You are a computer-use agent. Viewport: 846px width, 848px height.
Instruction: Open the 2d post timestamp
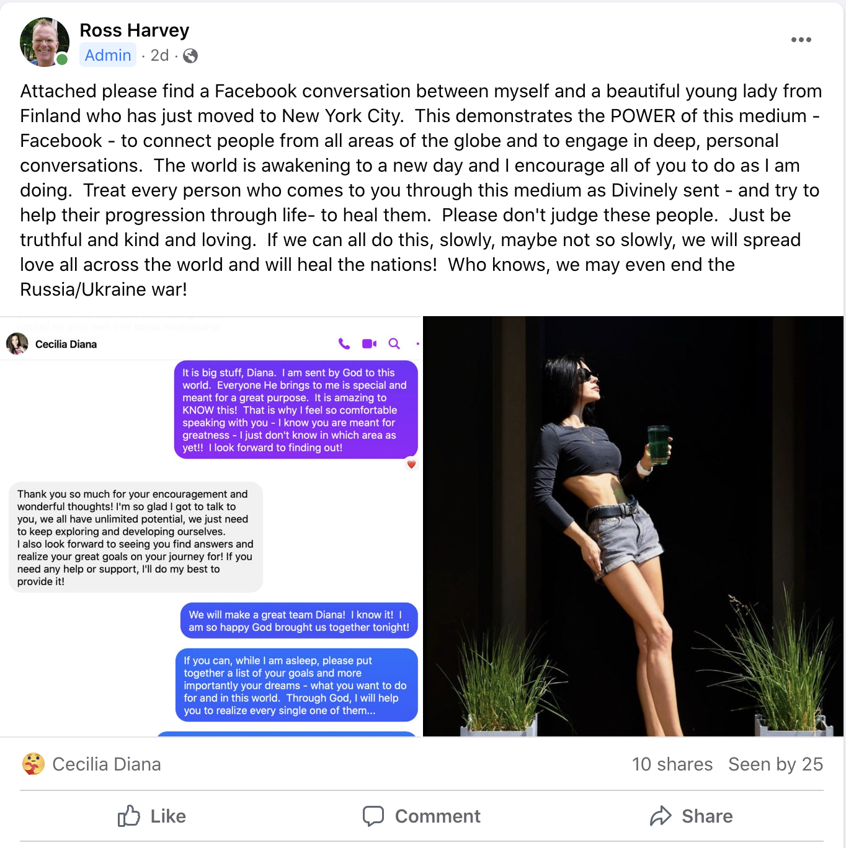click(159, 55)
